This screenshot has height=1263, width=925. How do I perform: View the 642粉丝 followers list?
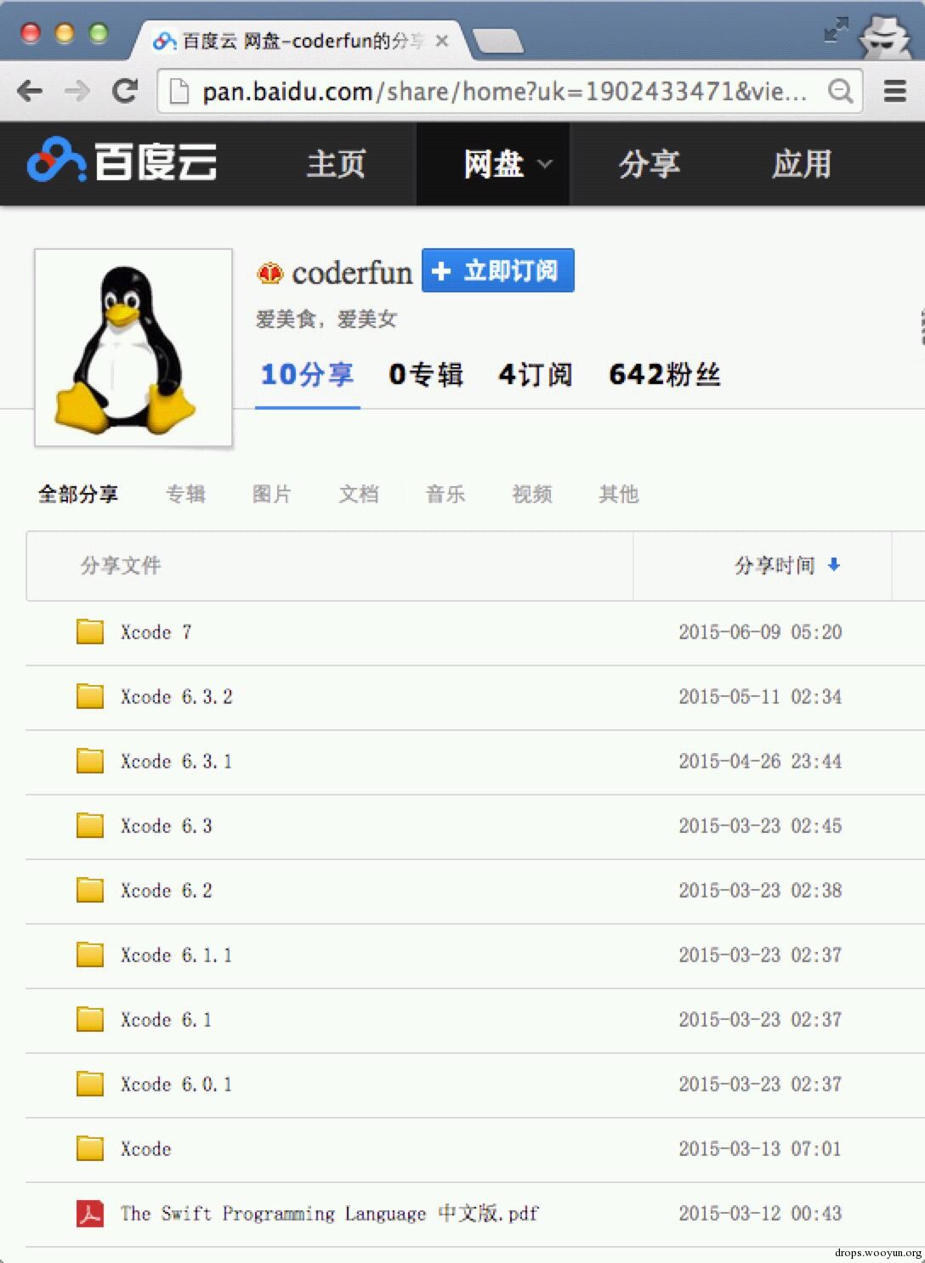pos(664,374)
